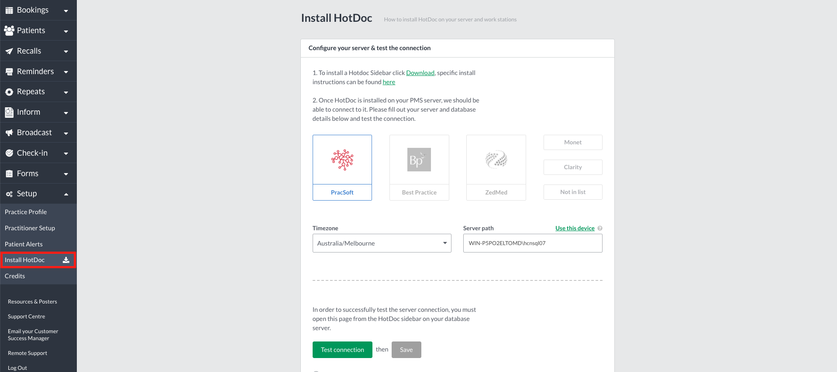
Task: Click the Patients group icon
Action: pos(9,31)
